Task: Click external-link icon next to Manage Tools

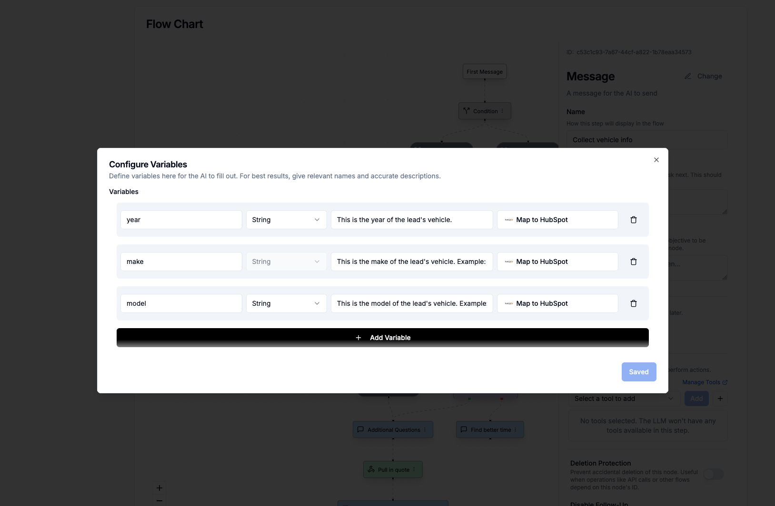Action: pyautogui.click(x=725, y=382)
